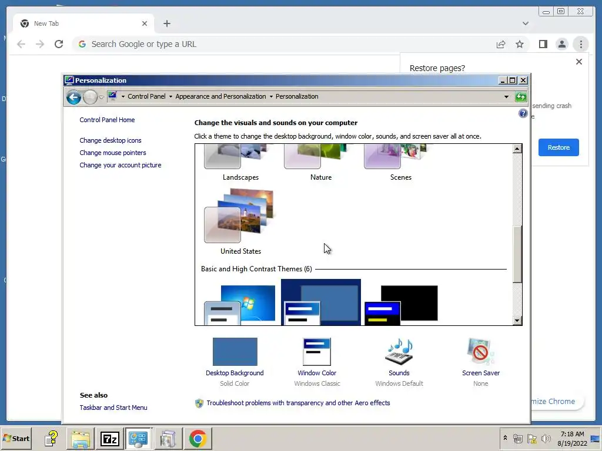Image resolution: width=602 pixels, height=451 pixels.
Task: Click Chrome back navigation arrow
Action: pos(21,44)
